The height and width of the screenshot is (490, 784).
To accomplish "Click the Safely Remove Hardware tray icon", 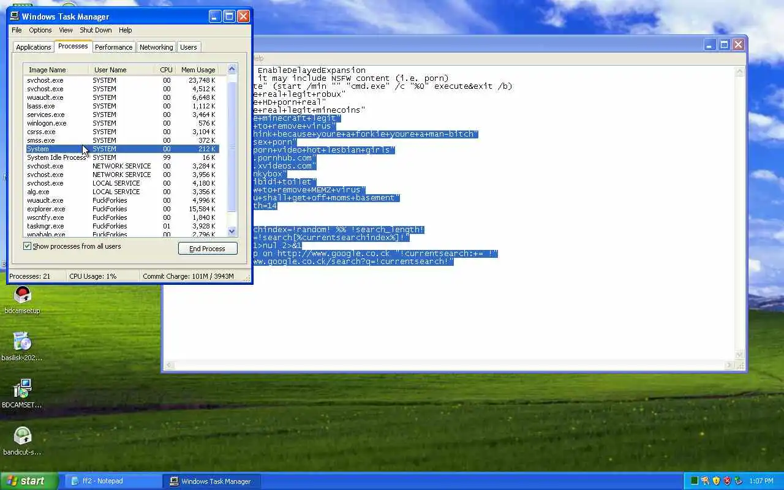I will pyautogui.click(x=738, y=481).
